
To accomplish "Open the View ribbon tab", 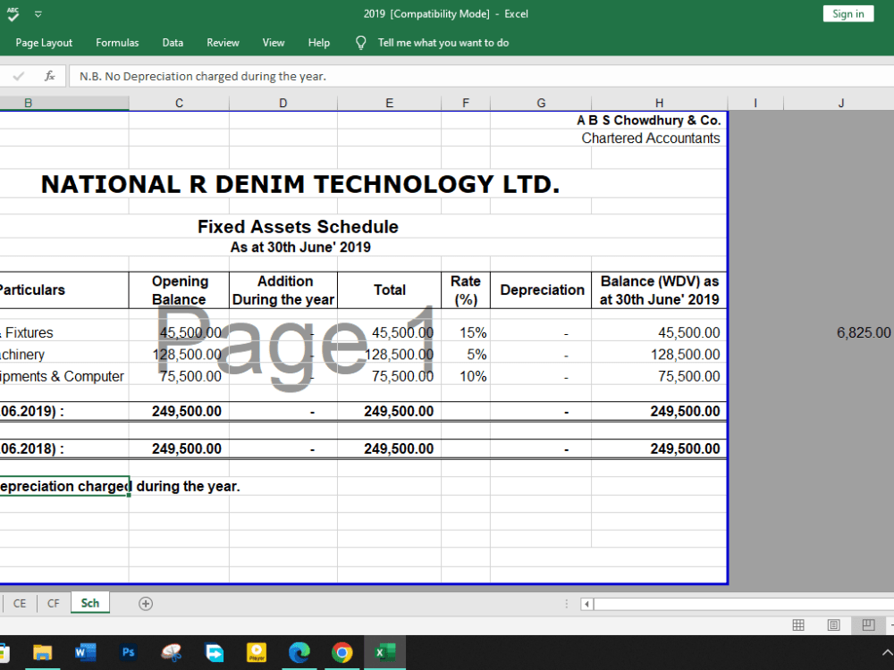I will [x=273, y=43].
